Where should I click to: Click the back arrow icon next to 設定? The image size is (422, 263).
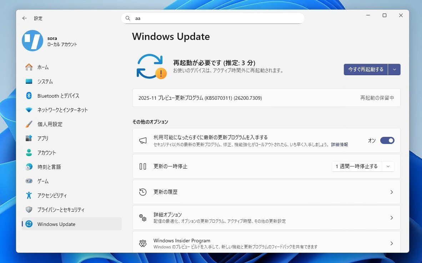tap(25, 18)
